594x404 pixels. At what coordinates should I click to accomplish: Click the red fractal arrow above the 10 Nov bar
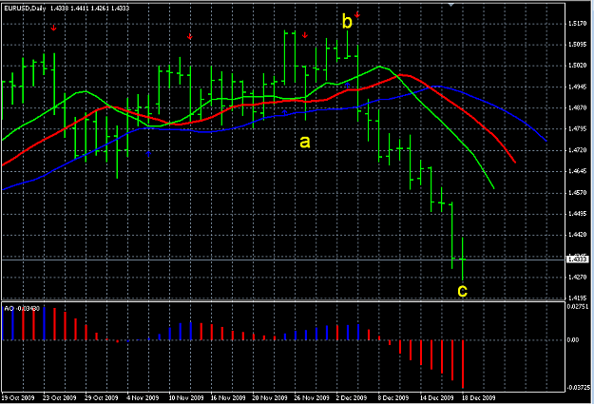(x=190, y=36)
